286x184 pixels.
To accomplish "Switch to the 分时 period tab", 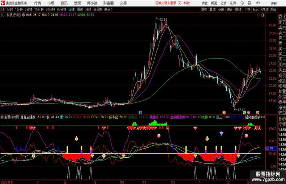I will click(10, 9).
